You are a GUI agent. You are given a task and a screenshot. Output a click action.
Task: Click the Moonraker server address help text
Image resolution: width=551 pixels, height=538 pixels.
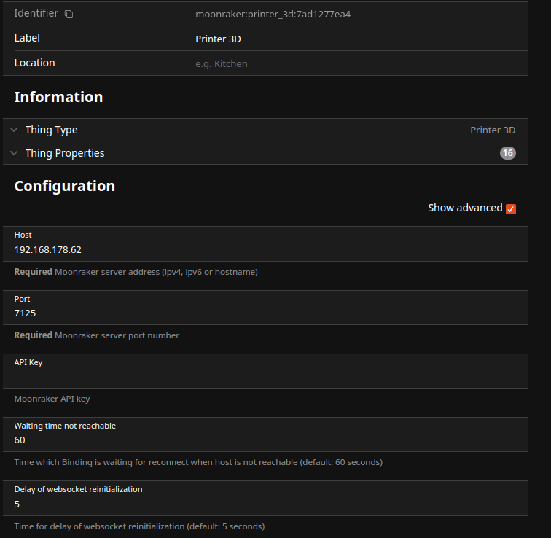tap(156, 272)
